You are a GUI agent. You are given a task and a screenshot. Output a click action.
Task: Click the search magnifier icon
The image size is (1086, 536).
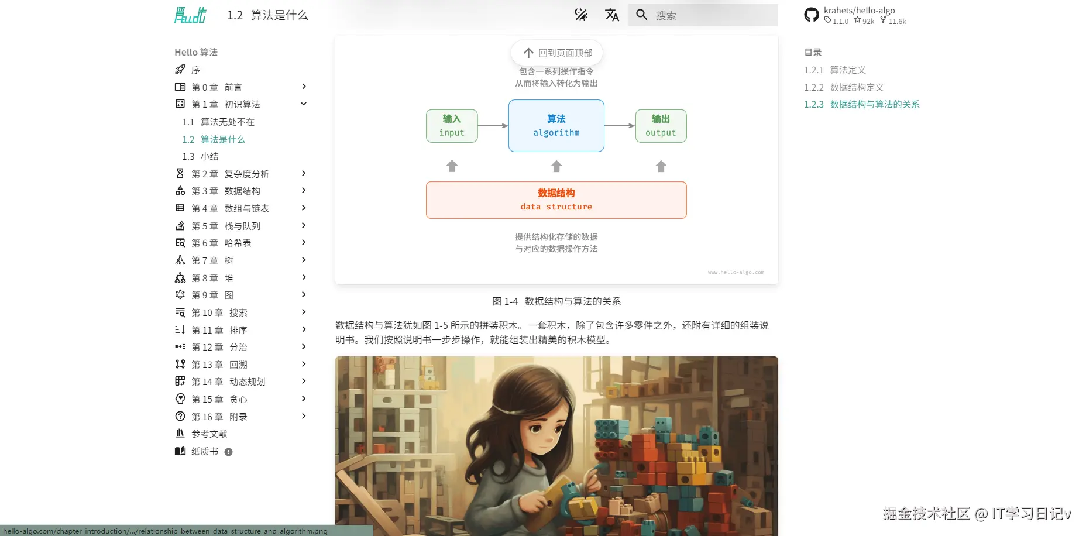tap(642, 15)
